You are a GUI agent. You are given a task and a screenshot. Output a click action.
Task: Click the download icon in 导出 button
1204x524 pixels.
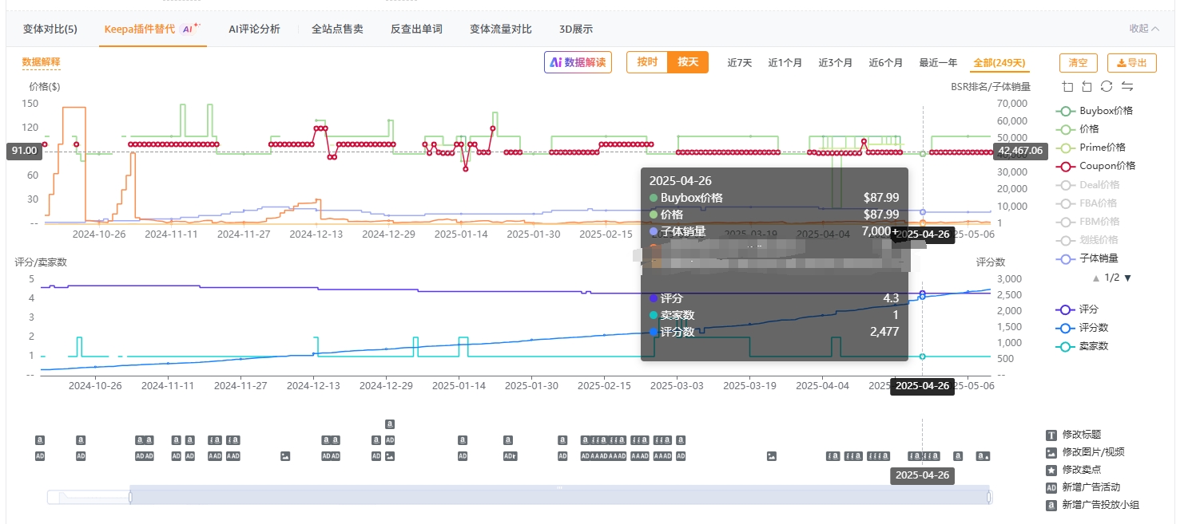coord(1121,63)
